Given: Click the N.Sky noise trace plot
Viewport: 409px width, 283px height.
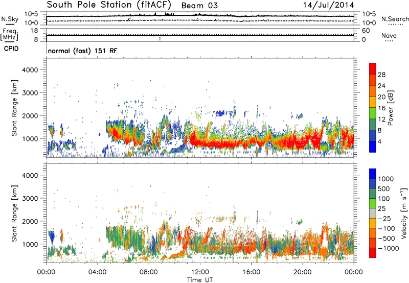Looking at the screenshot, I should [200, 18].
